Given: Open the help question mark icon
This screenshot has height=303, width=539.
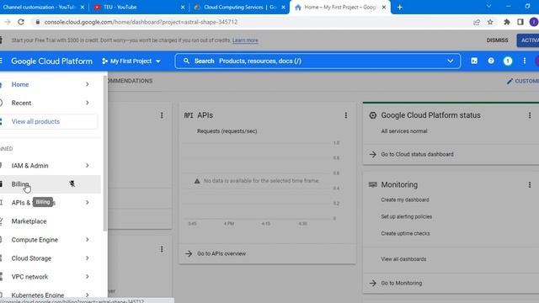Looking at the screenshot, I should [491, 61].
